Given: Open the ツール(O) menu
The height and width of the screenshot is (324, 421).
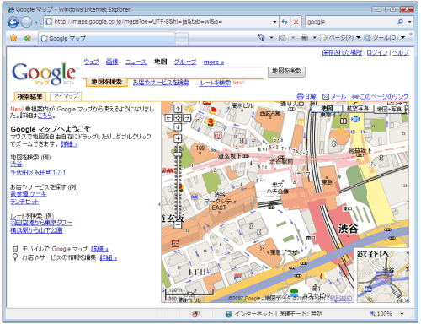Looking at the screenshot, I should click(x=384, y=38).
